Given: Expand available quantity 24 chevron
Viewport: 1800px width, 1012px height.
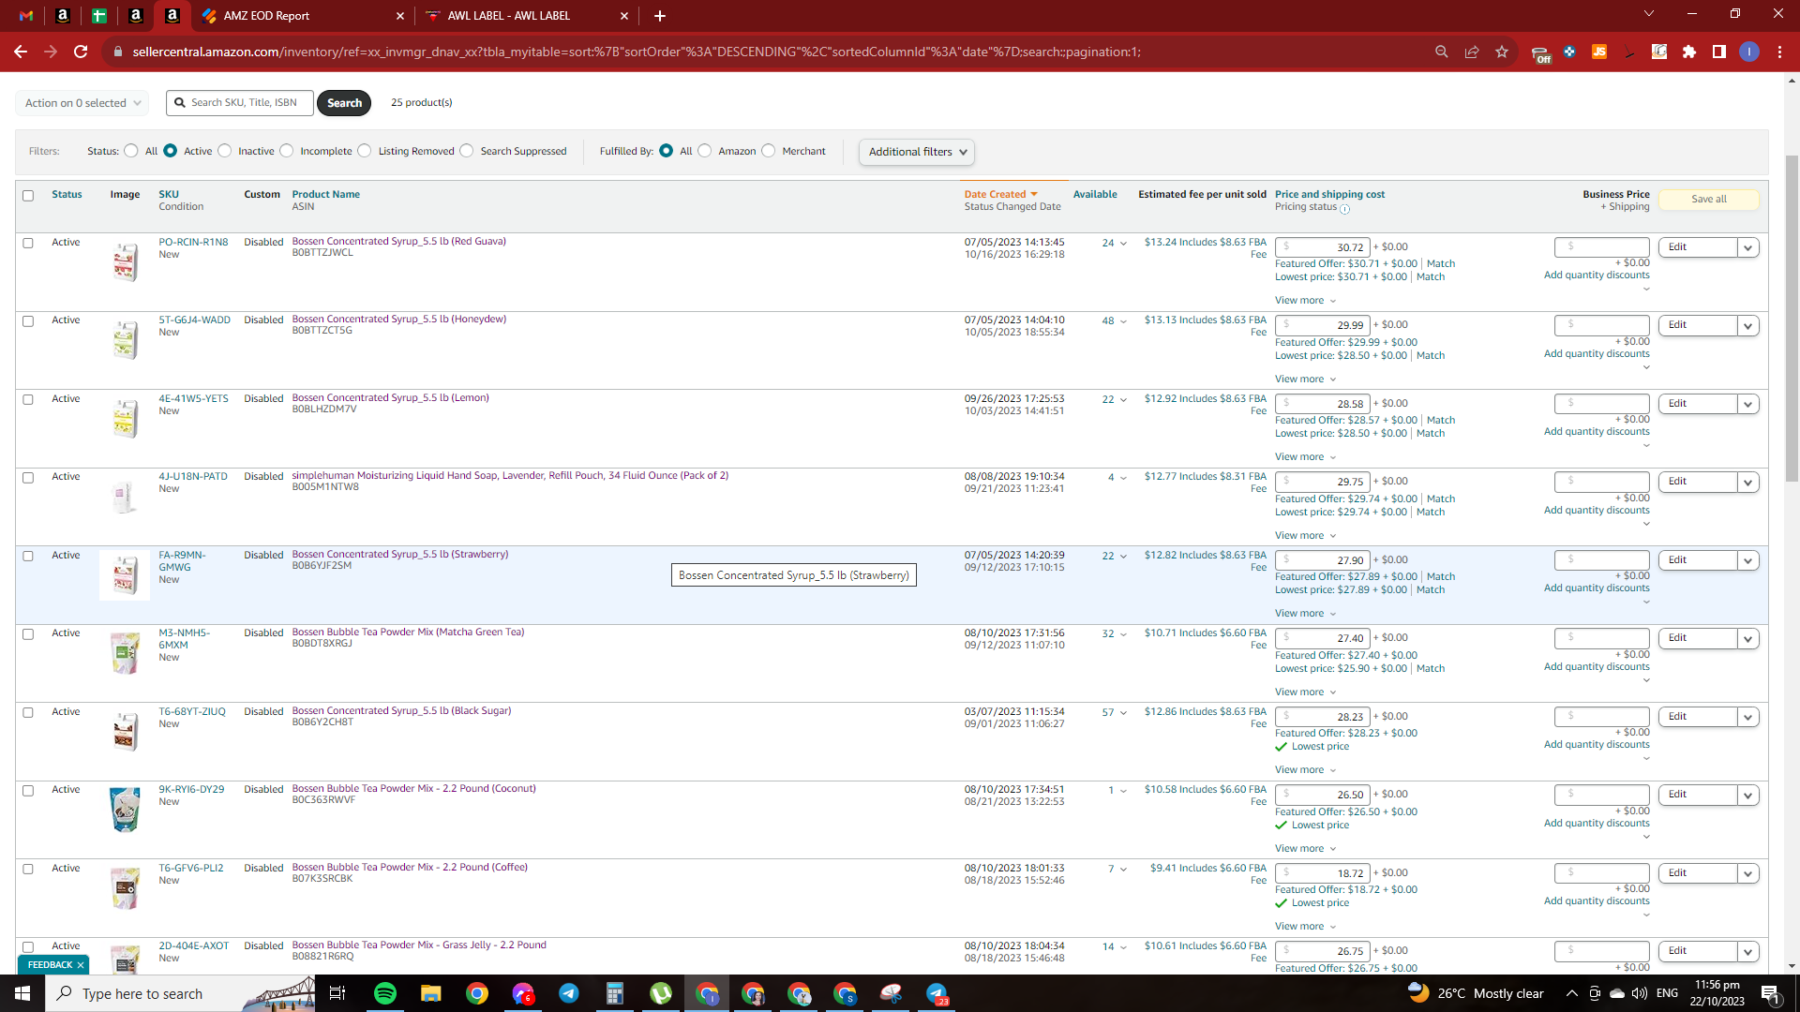Looking at the screenshot, I should [x=1123, y=244].
